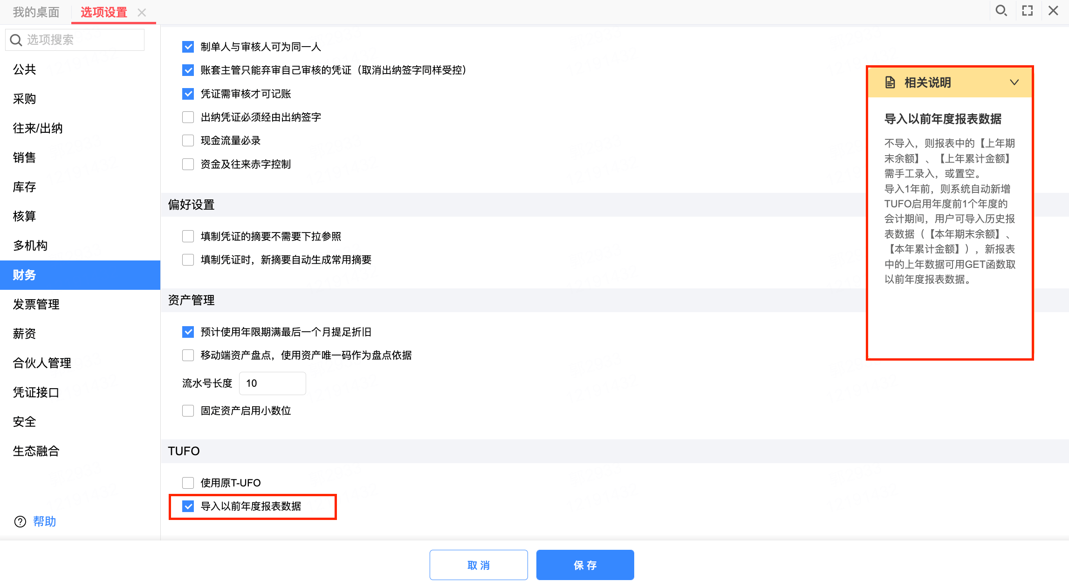Open the 库存 category
The image size is (1069, 588).
[80, 187]
